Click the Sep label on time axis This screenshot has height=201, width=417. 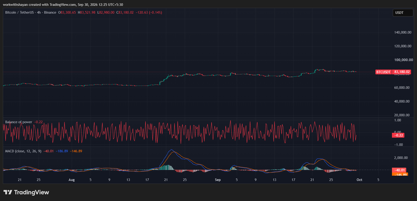218,180
